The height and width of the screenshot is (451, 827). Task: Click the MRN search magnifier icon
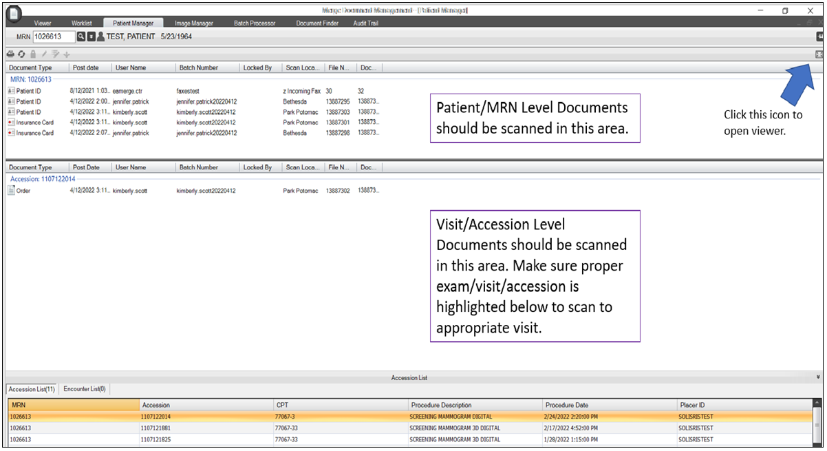click(80, 36)
